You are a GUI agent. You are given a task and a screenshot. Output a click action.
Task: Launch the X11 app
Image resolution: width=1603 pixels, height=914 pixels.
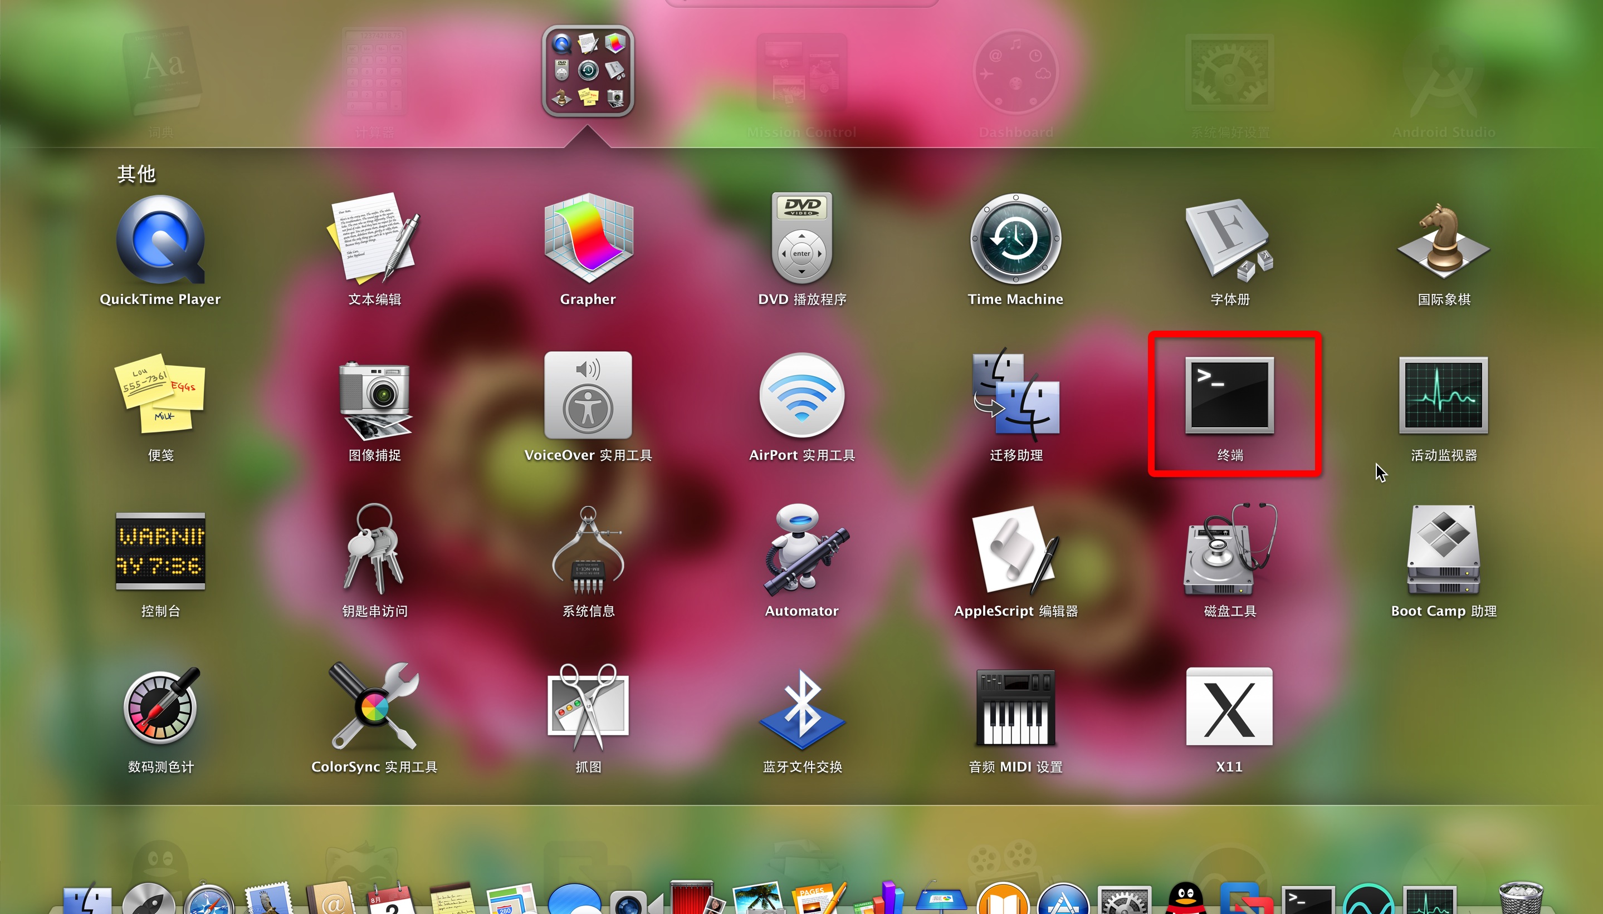1230,706
